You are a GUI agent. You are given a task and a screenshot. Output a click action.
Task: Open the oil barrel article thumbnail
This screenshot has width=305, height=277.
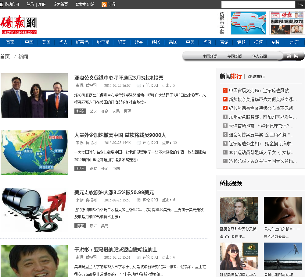click(34, 210)
